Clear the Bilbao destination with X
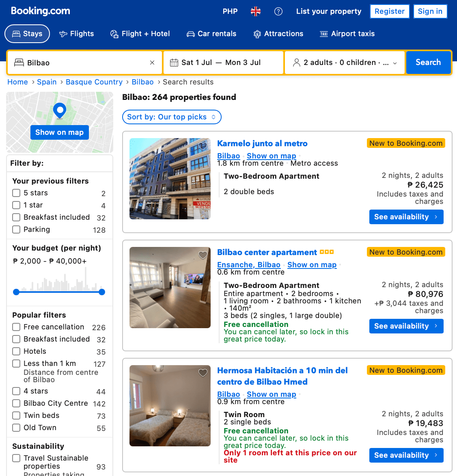 point(152,63)
